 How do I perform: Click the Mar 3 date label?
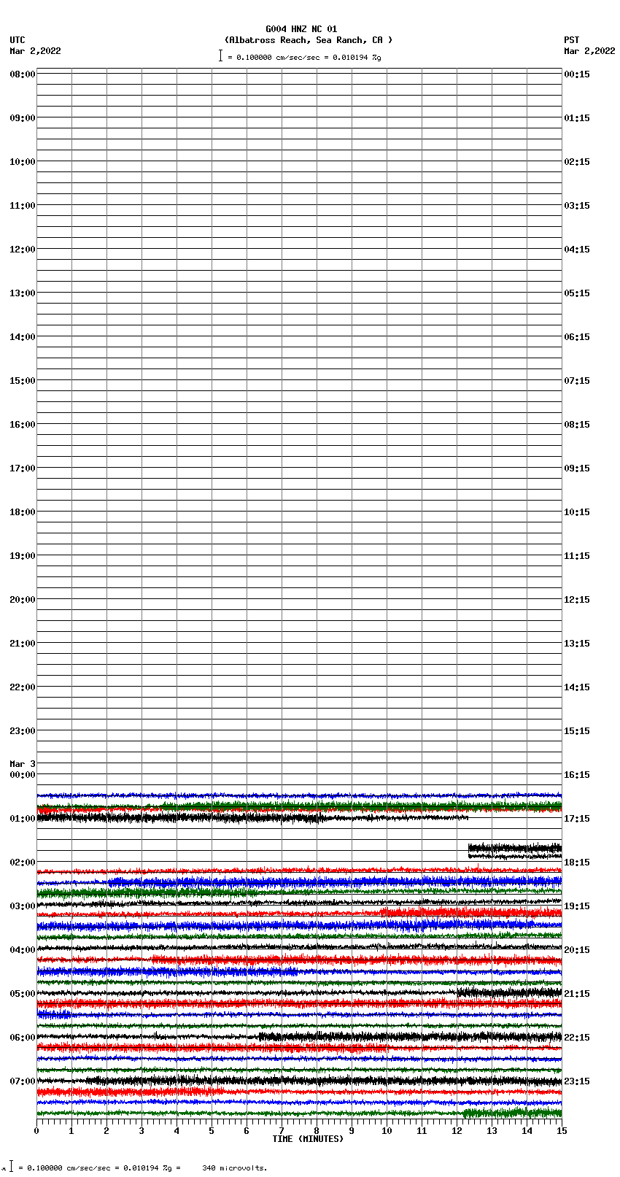(23, 764)
